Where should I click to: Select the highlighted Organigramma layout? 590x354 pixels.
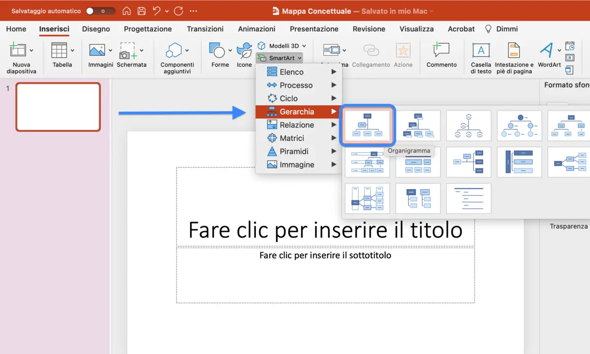(367, 126)
